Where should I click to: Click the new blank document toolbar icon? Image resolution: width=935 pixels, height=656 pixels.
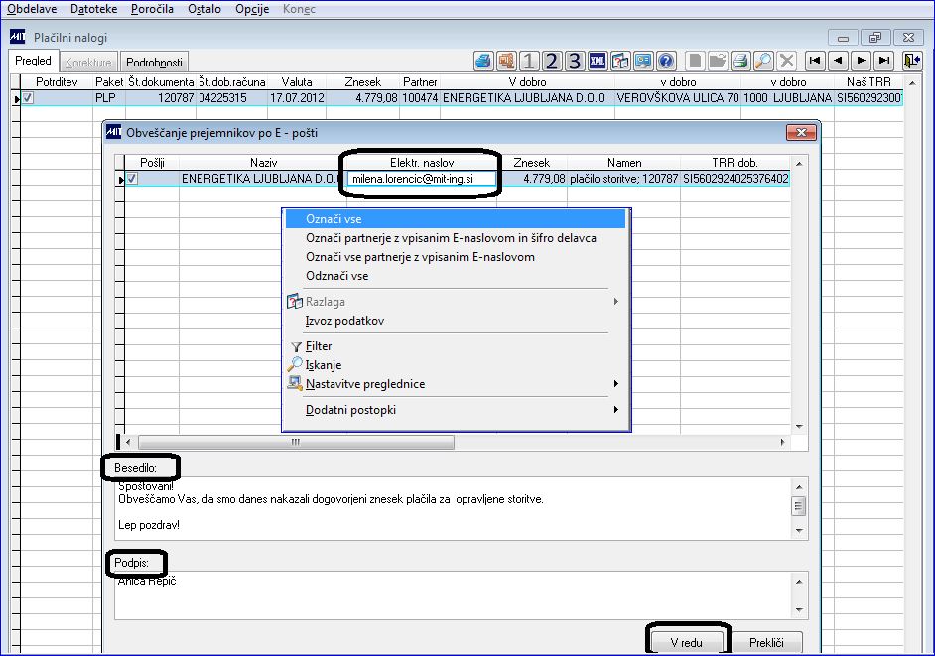click(x=695, y=61)
